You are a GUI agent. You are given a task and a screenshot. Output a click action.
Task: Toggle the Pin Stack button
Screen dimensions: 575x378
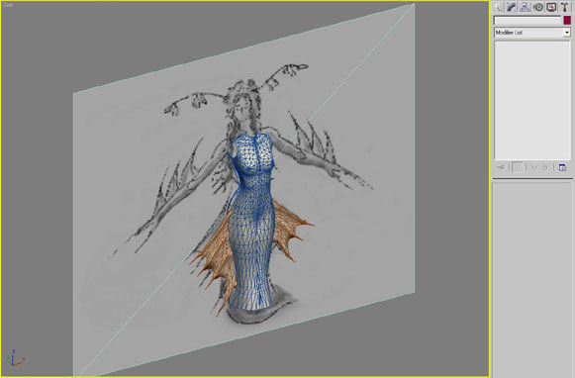[502, 167]
